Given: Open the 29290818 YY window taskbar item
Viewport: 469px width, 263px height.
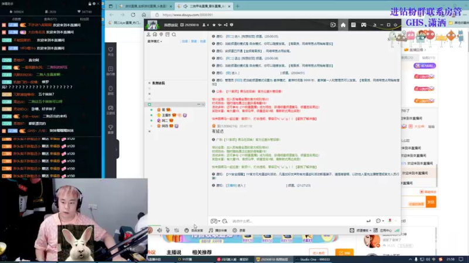Looking at the screenshot, I should pos(272,259).
